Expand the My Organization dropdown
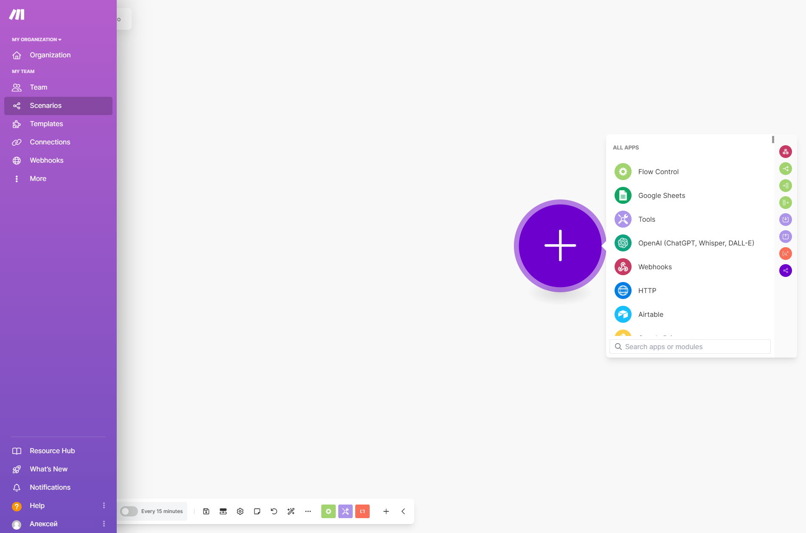This screenshot has width=806, height=533. pos(37,39)
